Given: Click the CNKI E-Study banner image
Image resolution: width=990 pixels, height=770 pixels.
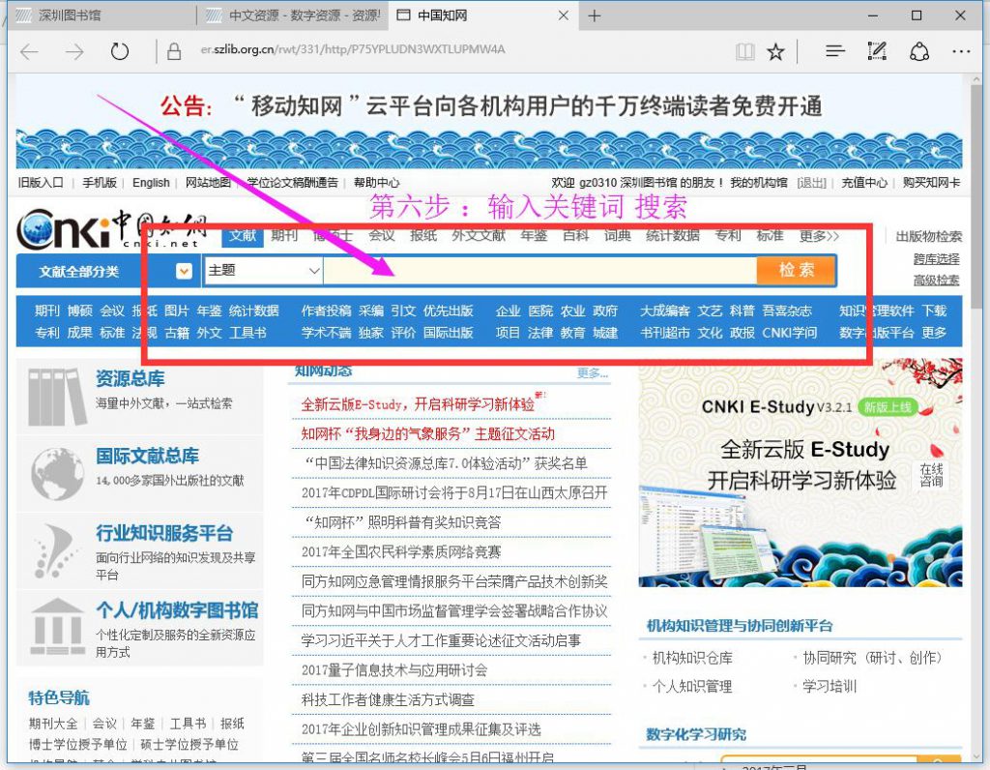Looking at the screenshot, I should [x=800, y=474].
